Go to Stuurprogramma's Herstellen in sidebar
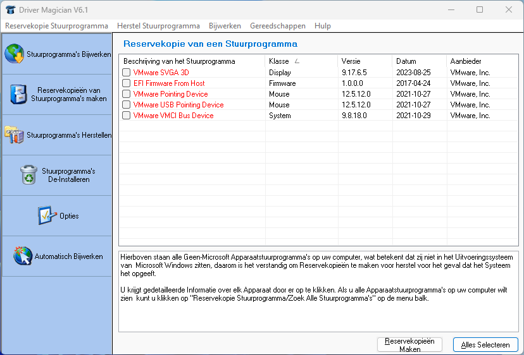 (x=57, y=135)
